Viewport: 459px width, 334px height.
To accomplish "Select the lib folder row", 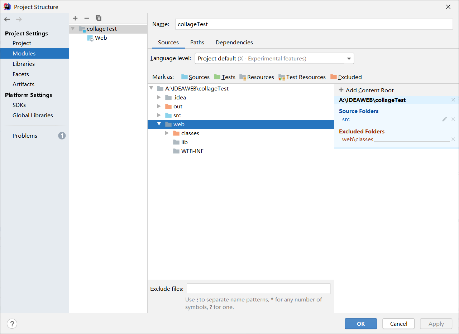I will coord(241,142).
